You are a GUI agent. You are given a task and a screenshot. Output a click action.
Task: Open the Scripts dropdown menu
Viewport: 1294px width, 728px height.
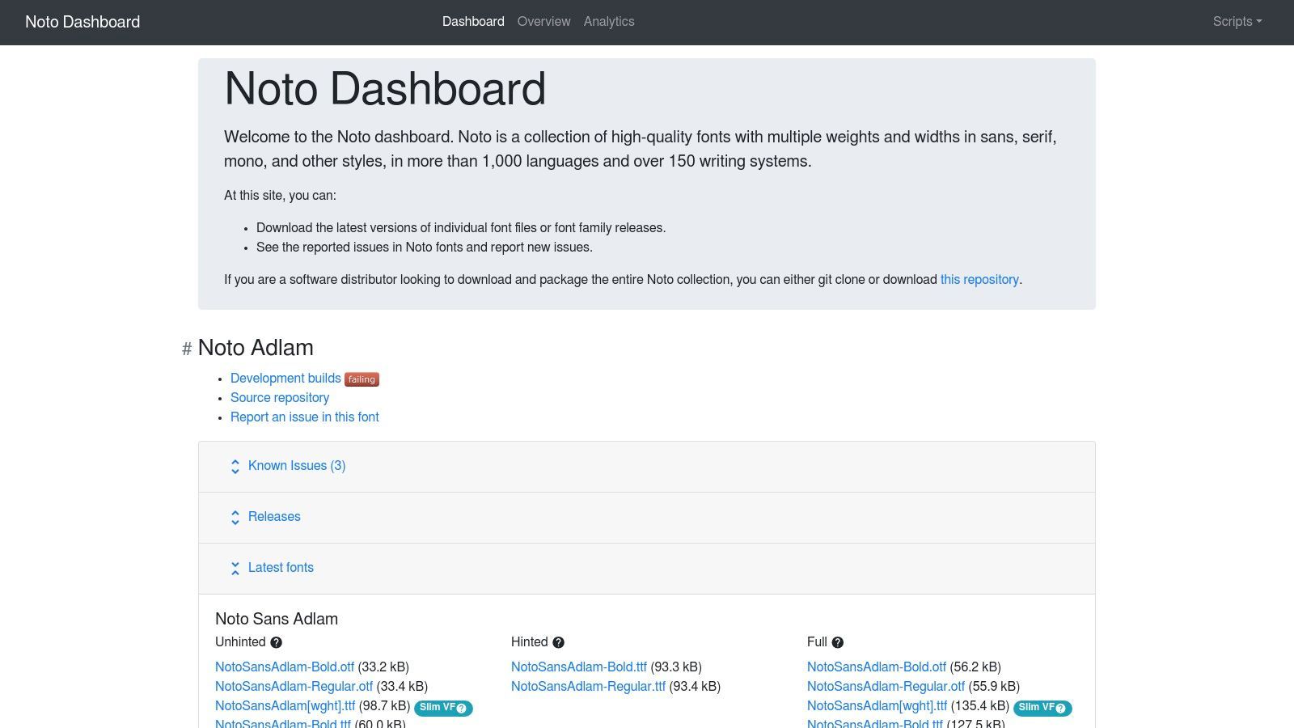click(x=1237, y=22)
